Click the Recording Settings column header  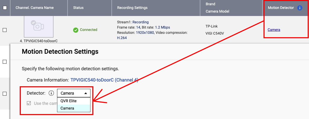(132, 8)
